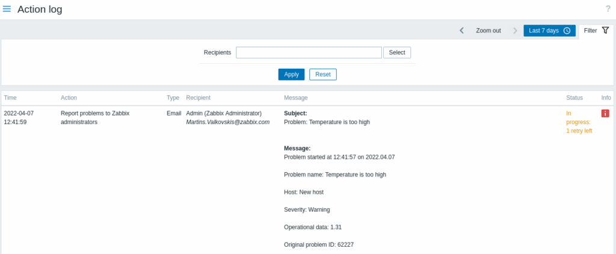Reset the filter

click(x=323, y=75)
